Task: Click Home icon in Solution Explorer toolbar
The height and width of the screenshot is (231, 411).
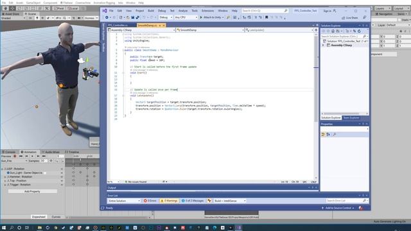Action: tap(333, 31)
